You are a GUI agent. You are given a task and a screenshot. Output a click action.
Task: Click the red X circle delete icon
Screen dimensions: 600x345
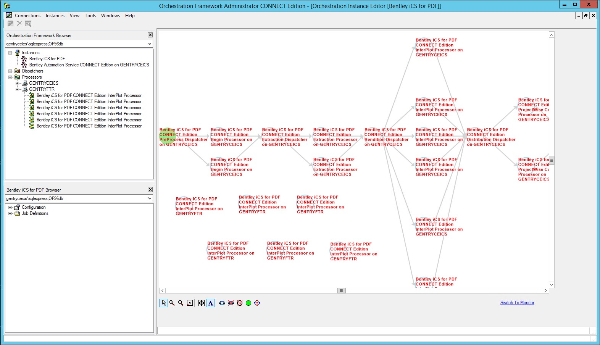[240, 303]
